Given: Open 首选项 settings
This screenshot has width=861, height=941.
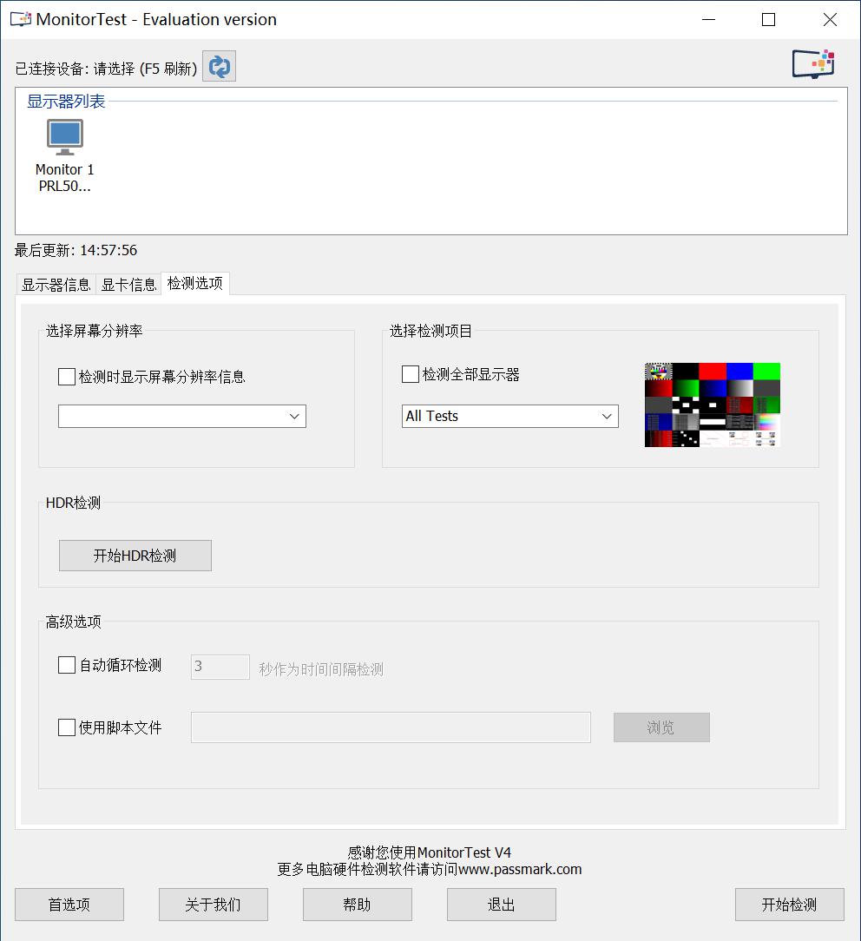Looking at the screenshot, I should (69, 904).
